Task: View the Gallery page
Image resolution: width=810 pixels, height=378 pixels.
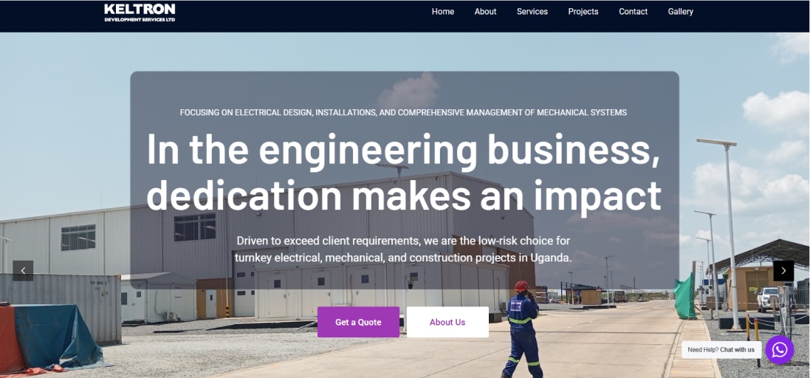Action: click(x=680, y=11)
